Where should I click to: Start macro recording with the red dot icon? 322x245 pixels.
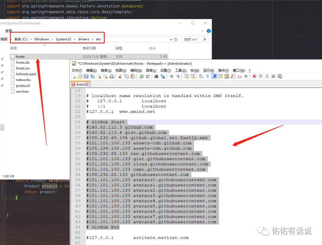[254, 76]
